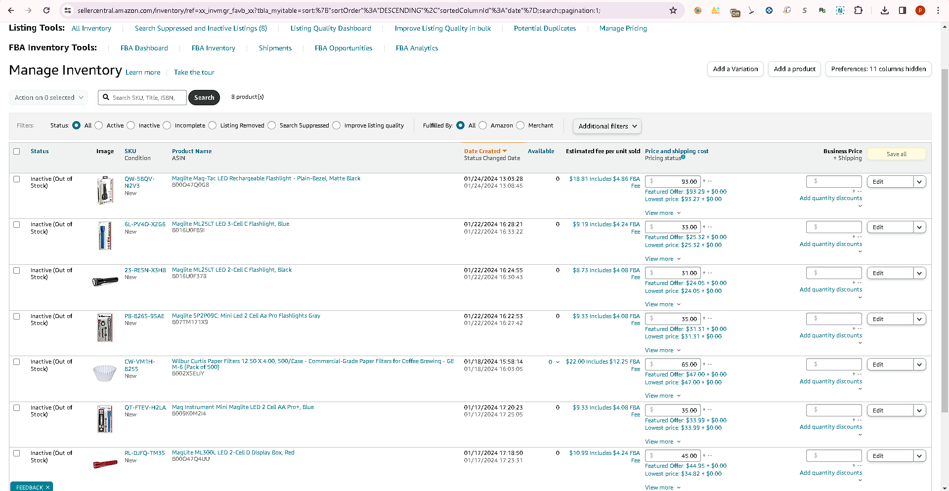Click the Pricing status info icon
Image resolution: width=949 pixels, height=491 pixels.
point(683,157)
